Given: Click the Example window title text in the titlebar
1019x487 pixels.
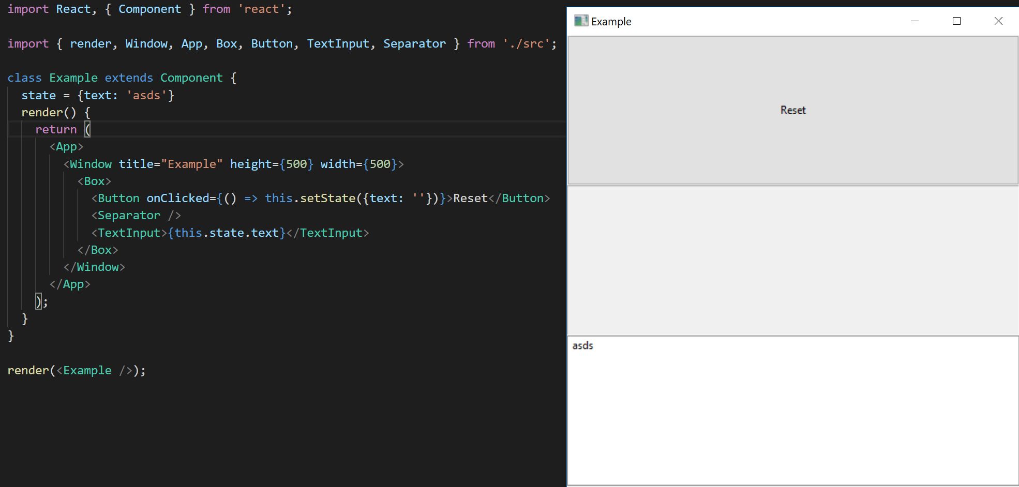Looking at the screenshot, I should (x=612, y=22).
